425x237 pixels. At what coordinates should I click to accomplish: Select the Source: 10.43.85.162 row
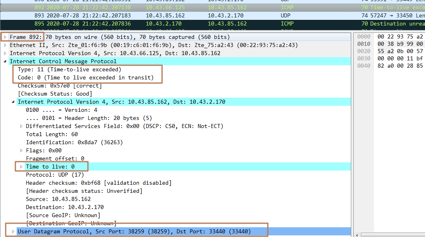pos(53,199)
